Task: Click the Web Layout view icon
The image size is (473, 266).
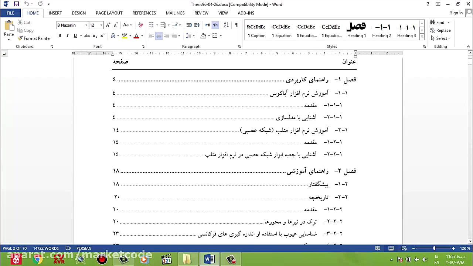Action: pos(405,248)
